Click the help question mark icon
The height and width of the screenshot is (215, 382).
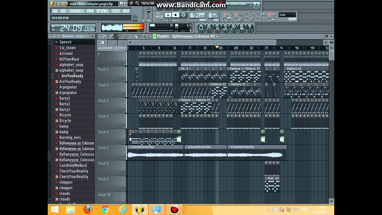pyautogui.click(x=249, y=27)
